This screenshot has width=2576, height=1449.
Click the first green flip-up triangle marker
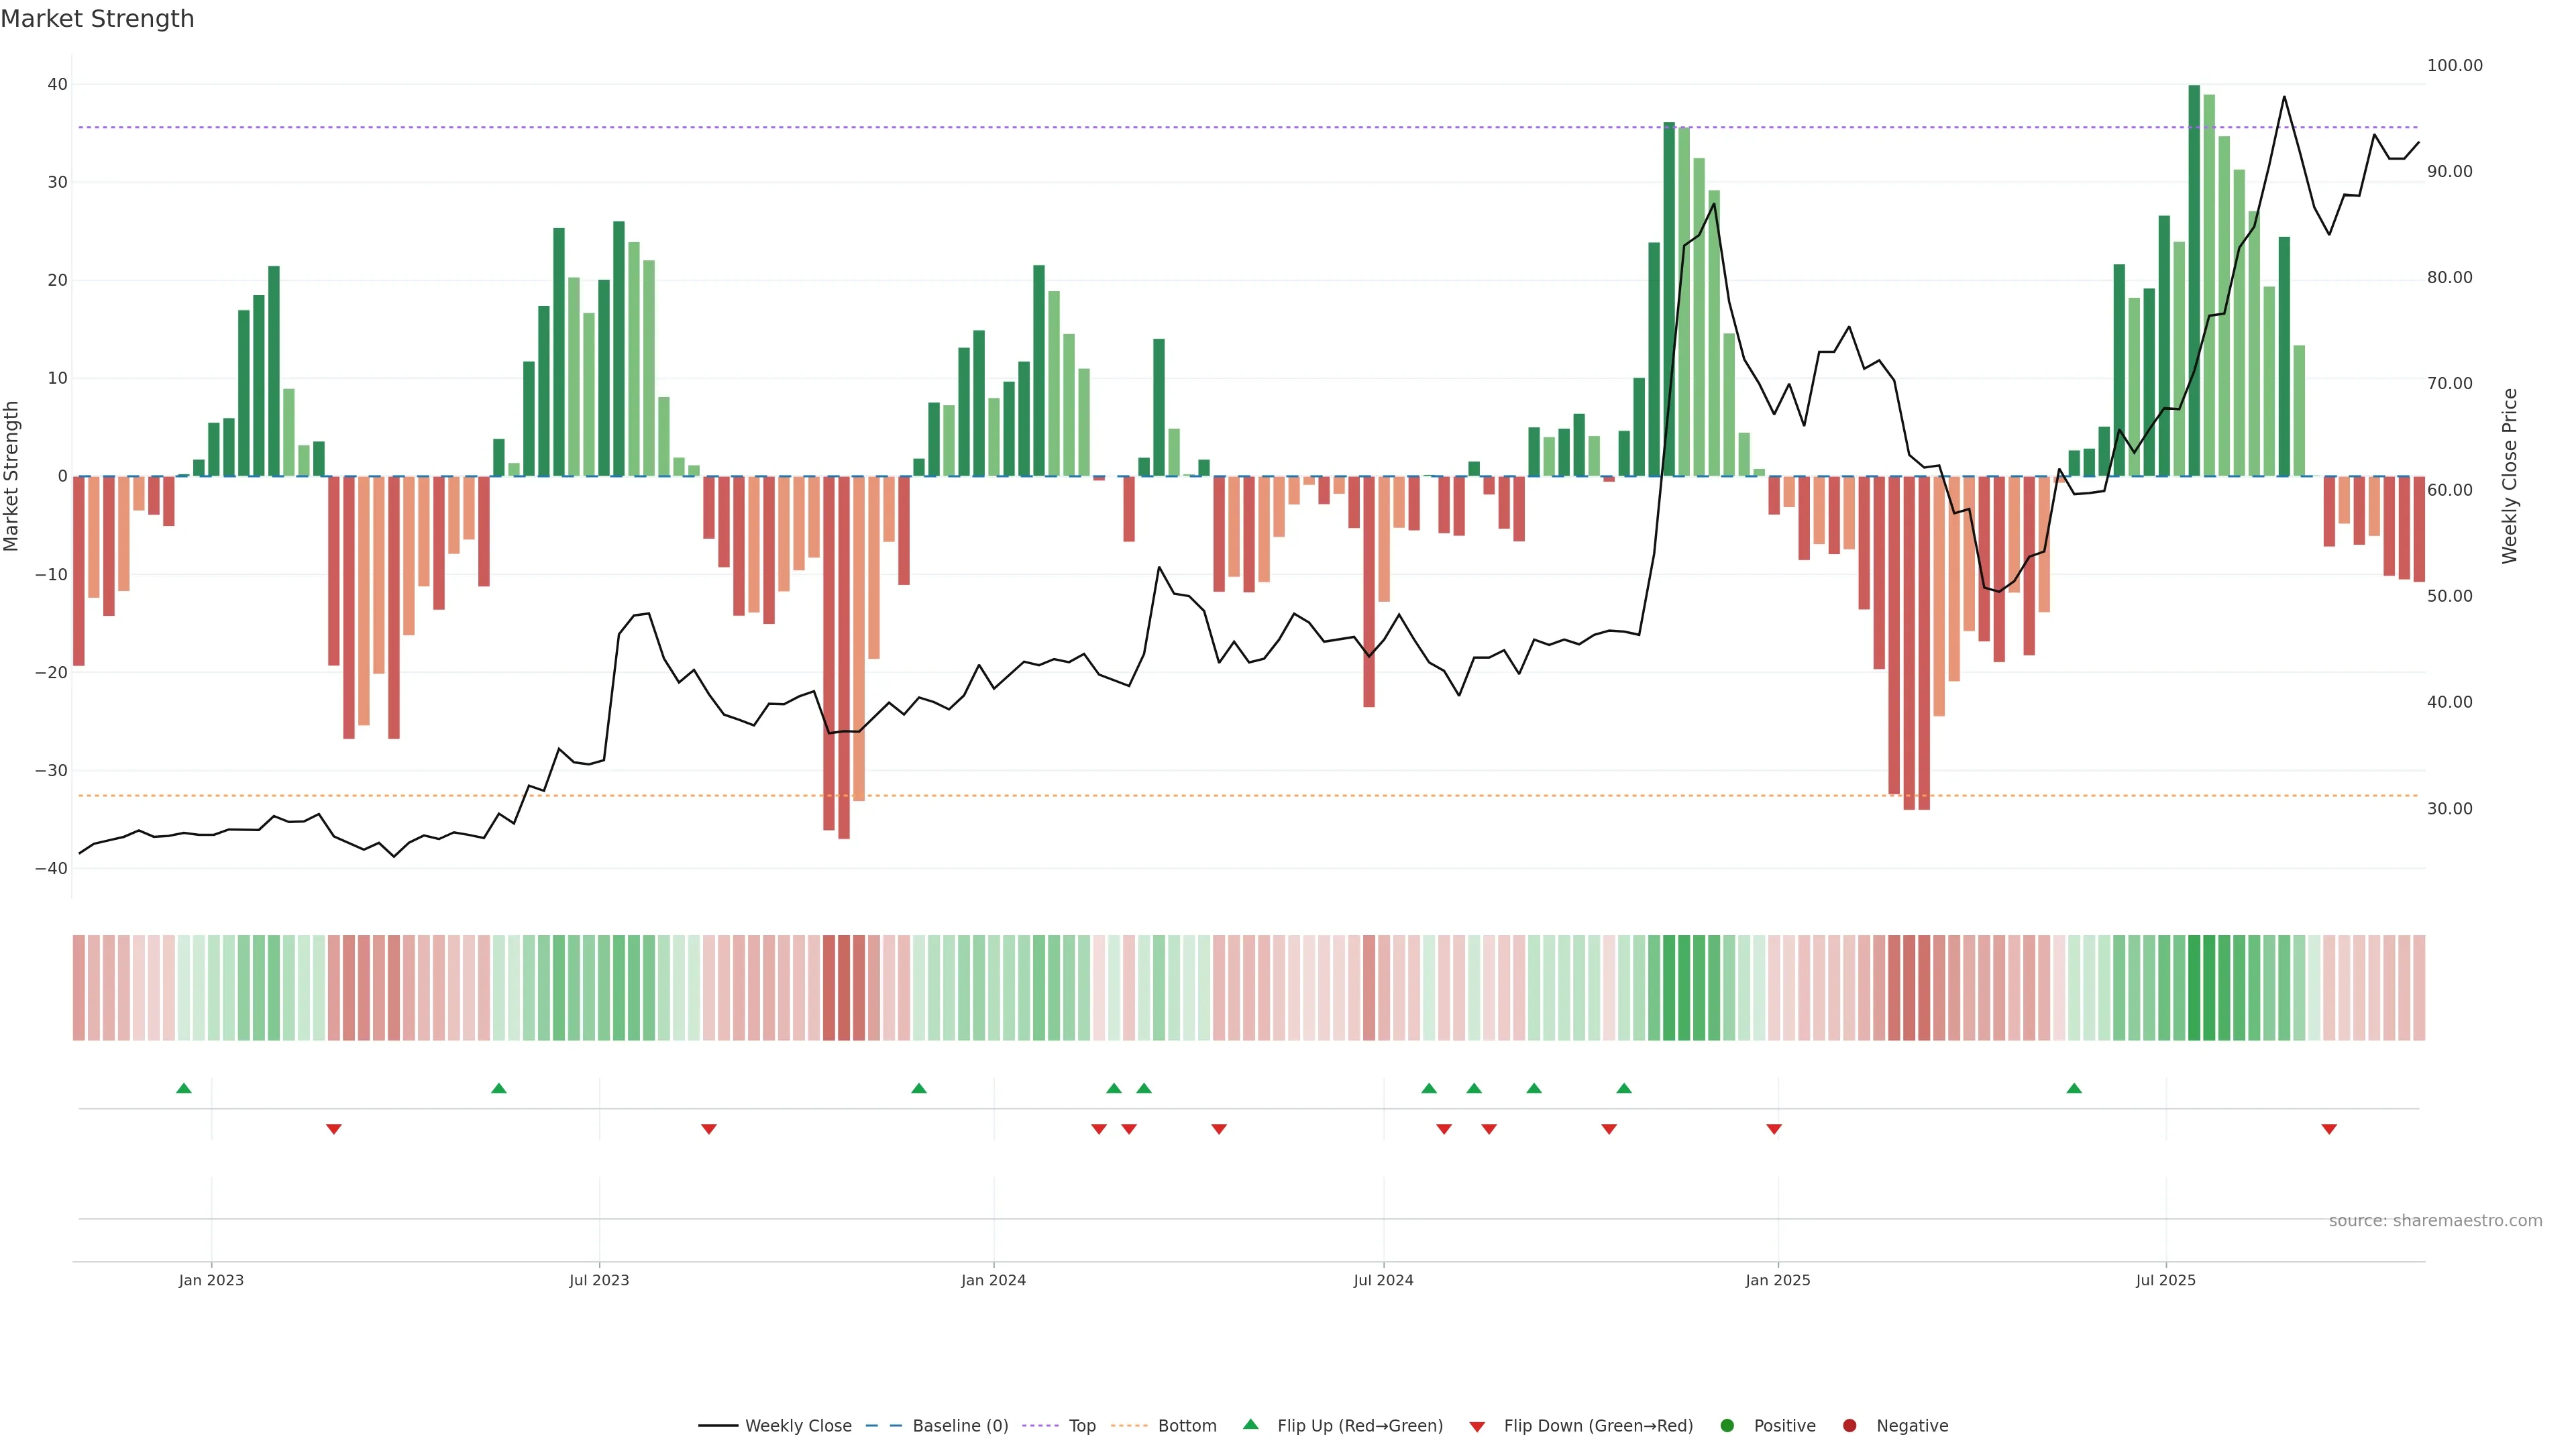(x=184, y=1088)
